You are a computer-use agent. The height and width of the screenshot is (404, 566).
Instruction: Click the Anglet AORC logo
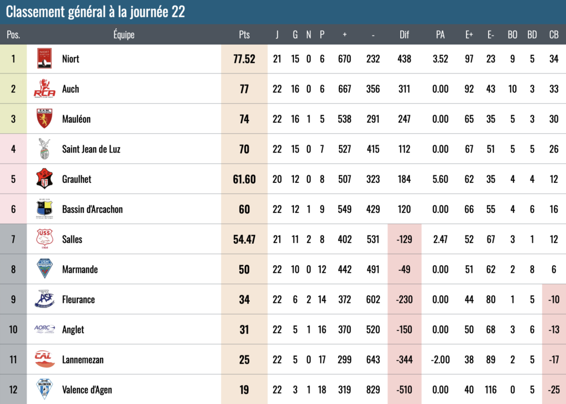(x=44, y=329)
